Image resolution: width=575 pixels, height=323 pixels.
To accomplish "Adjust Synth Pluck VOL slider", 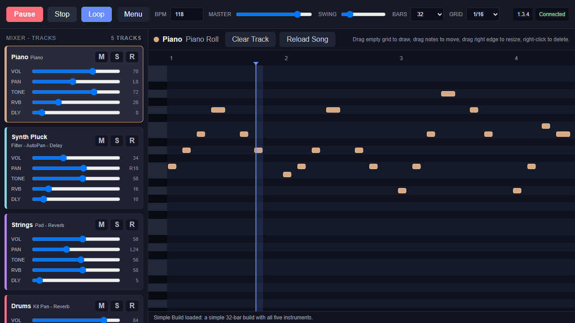I will (76, 158).
